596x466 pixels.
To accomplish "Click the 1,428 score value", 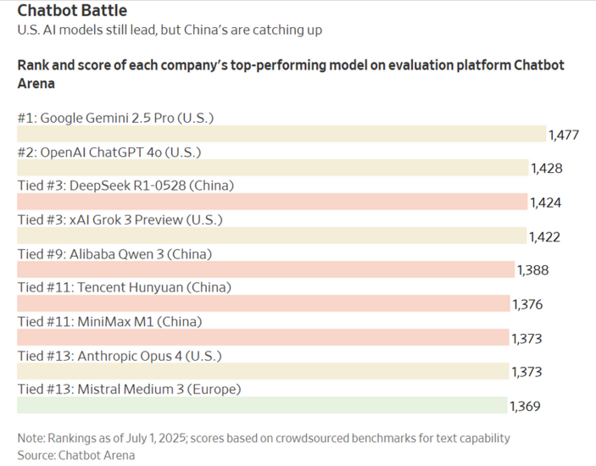I will pos(547,169).
